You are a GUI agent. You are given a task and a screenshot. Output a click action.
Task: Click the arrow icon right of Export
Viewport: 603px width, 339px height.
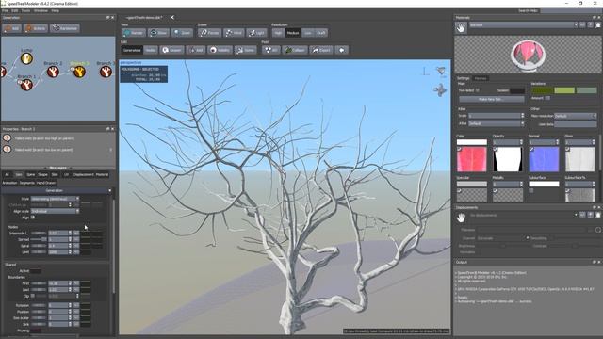(x=341, y=50)
